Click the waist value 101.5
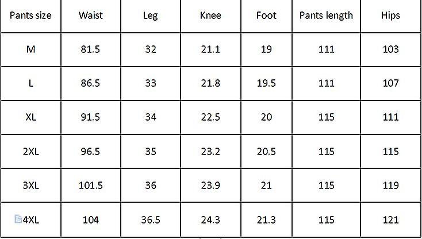This screenshot has height=239, width=422. tap(90, 186)
